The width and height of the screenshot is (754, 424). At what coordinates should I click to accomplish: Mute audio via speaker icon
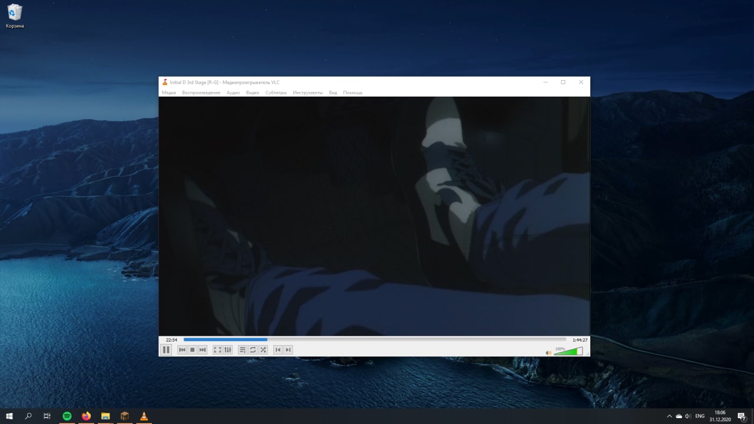548,352
